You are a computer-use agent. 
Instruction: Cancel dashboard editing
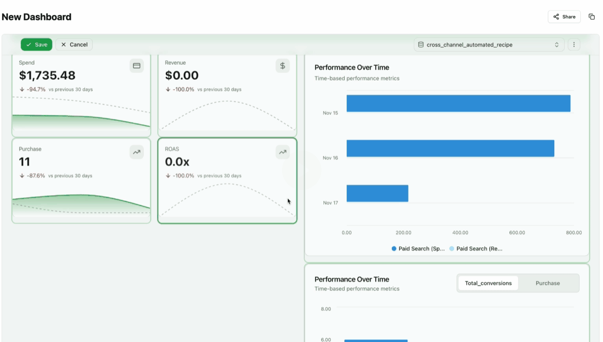74,44
